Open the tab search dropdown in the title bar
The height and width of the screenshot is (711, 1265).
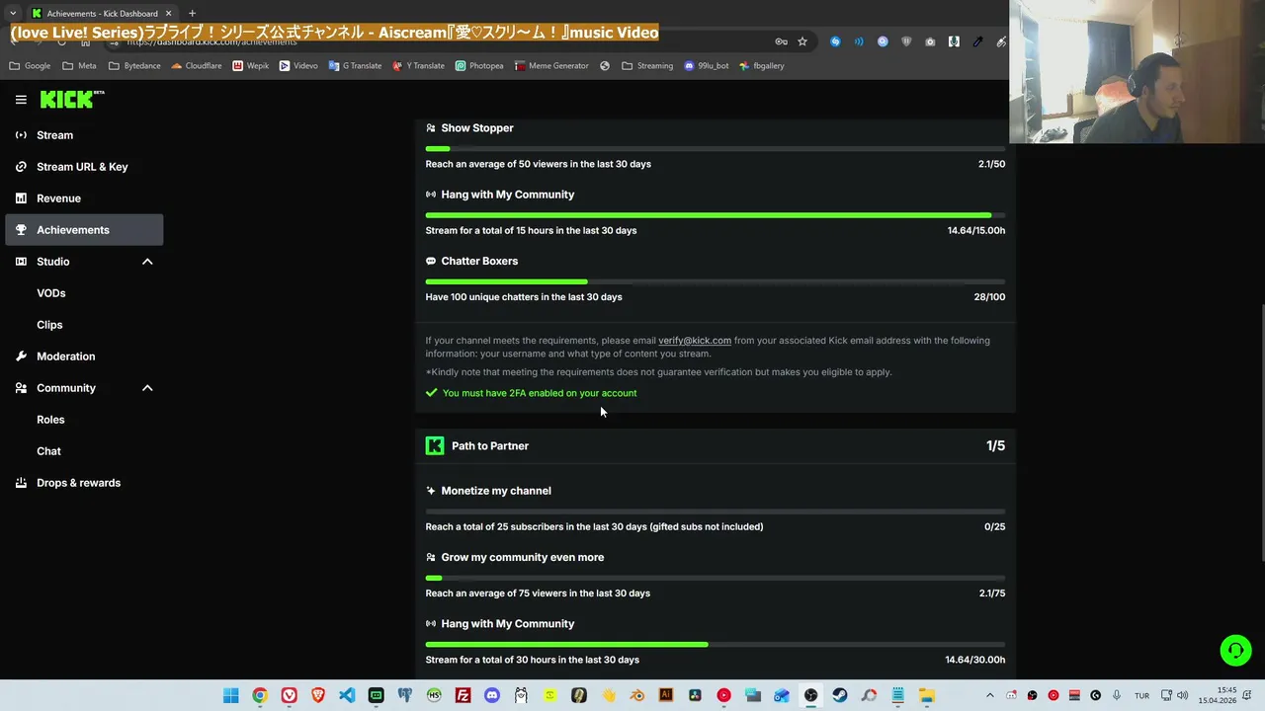(13, 14)
